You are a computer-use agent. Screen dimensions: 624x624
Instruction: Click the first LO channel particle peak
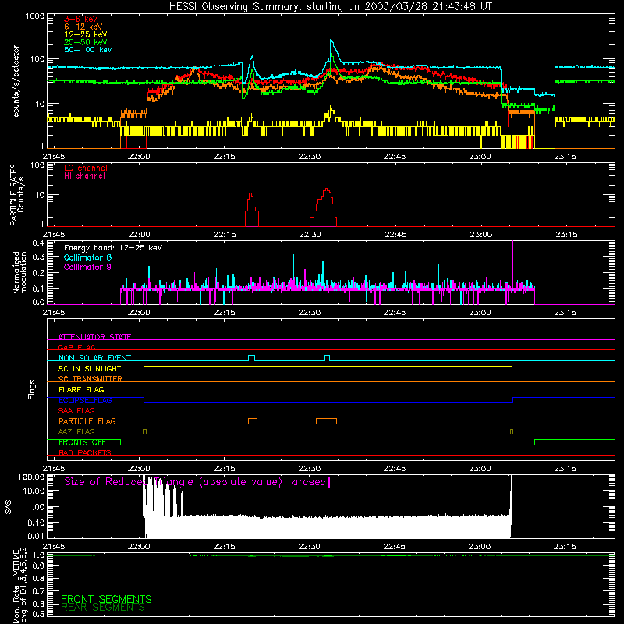coord(250,193)
